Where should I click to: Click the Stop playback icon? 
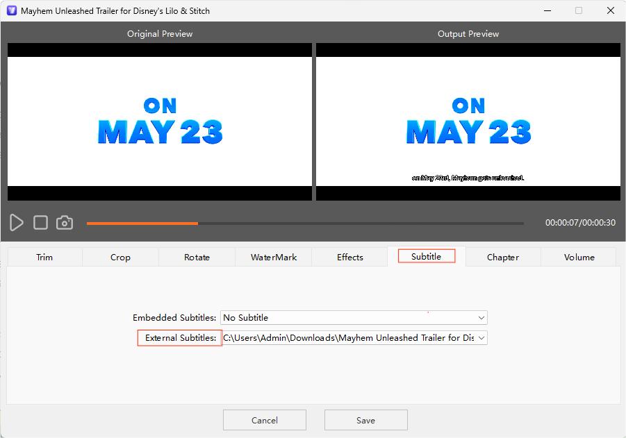coord(40,222)
